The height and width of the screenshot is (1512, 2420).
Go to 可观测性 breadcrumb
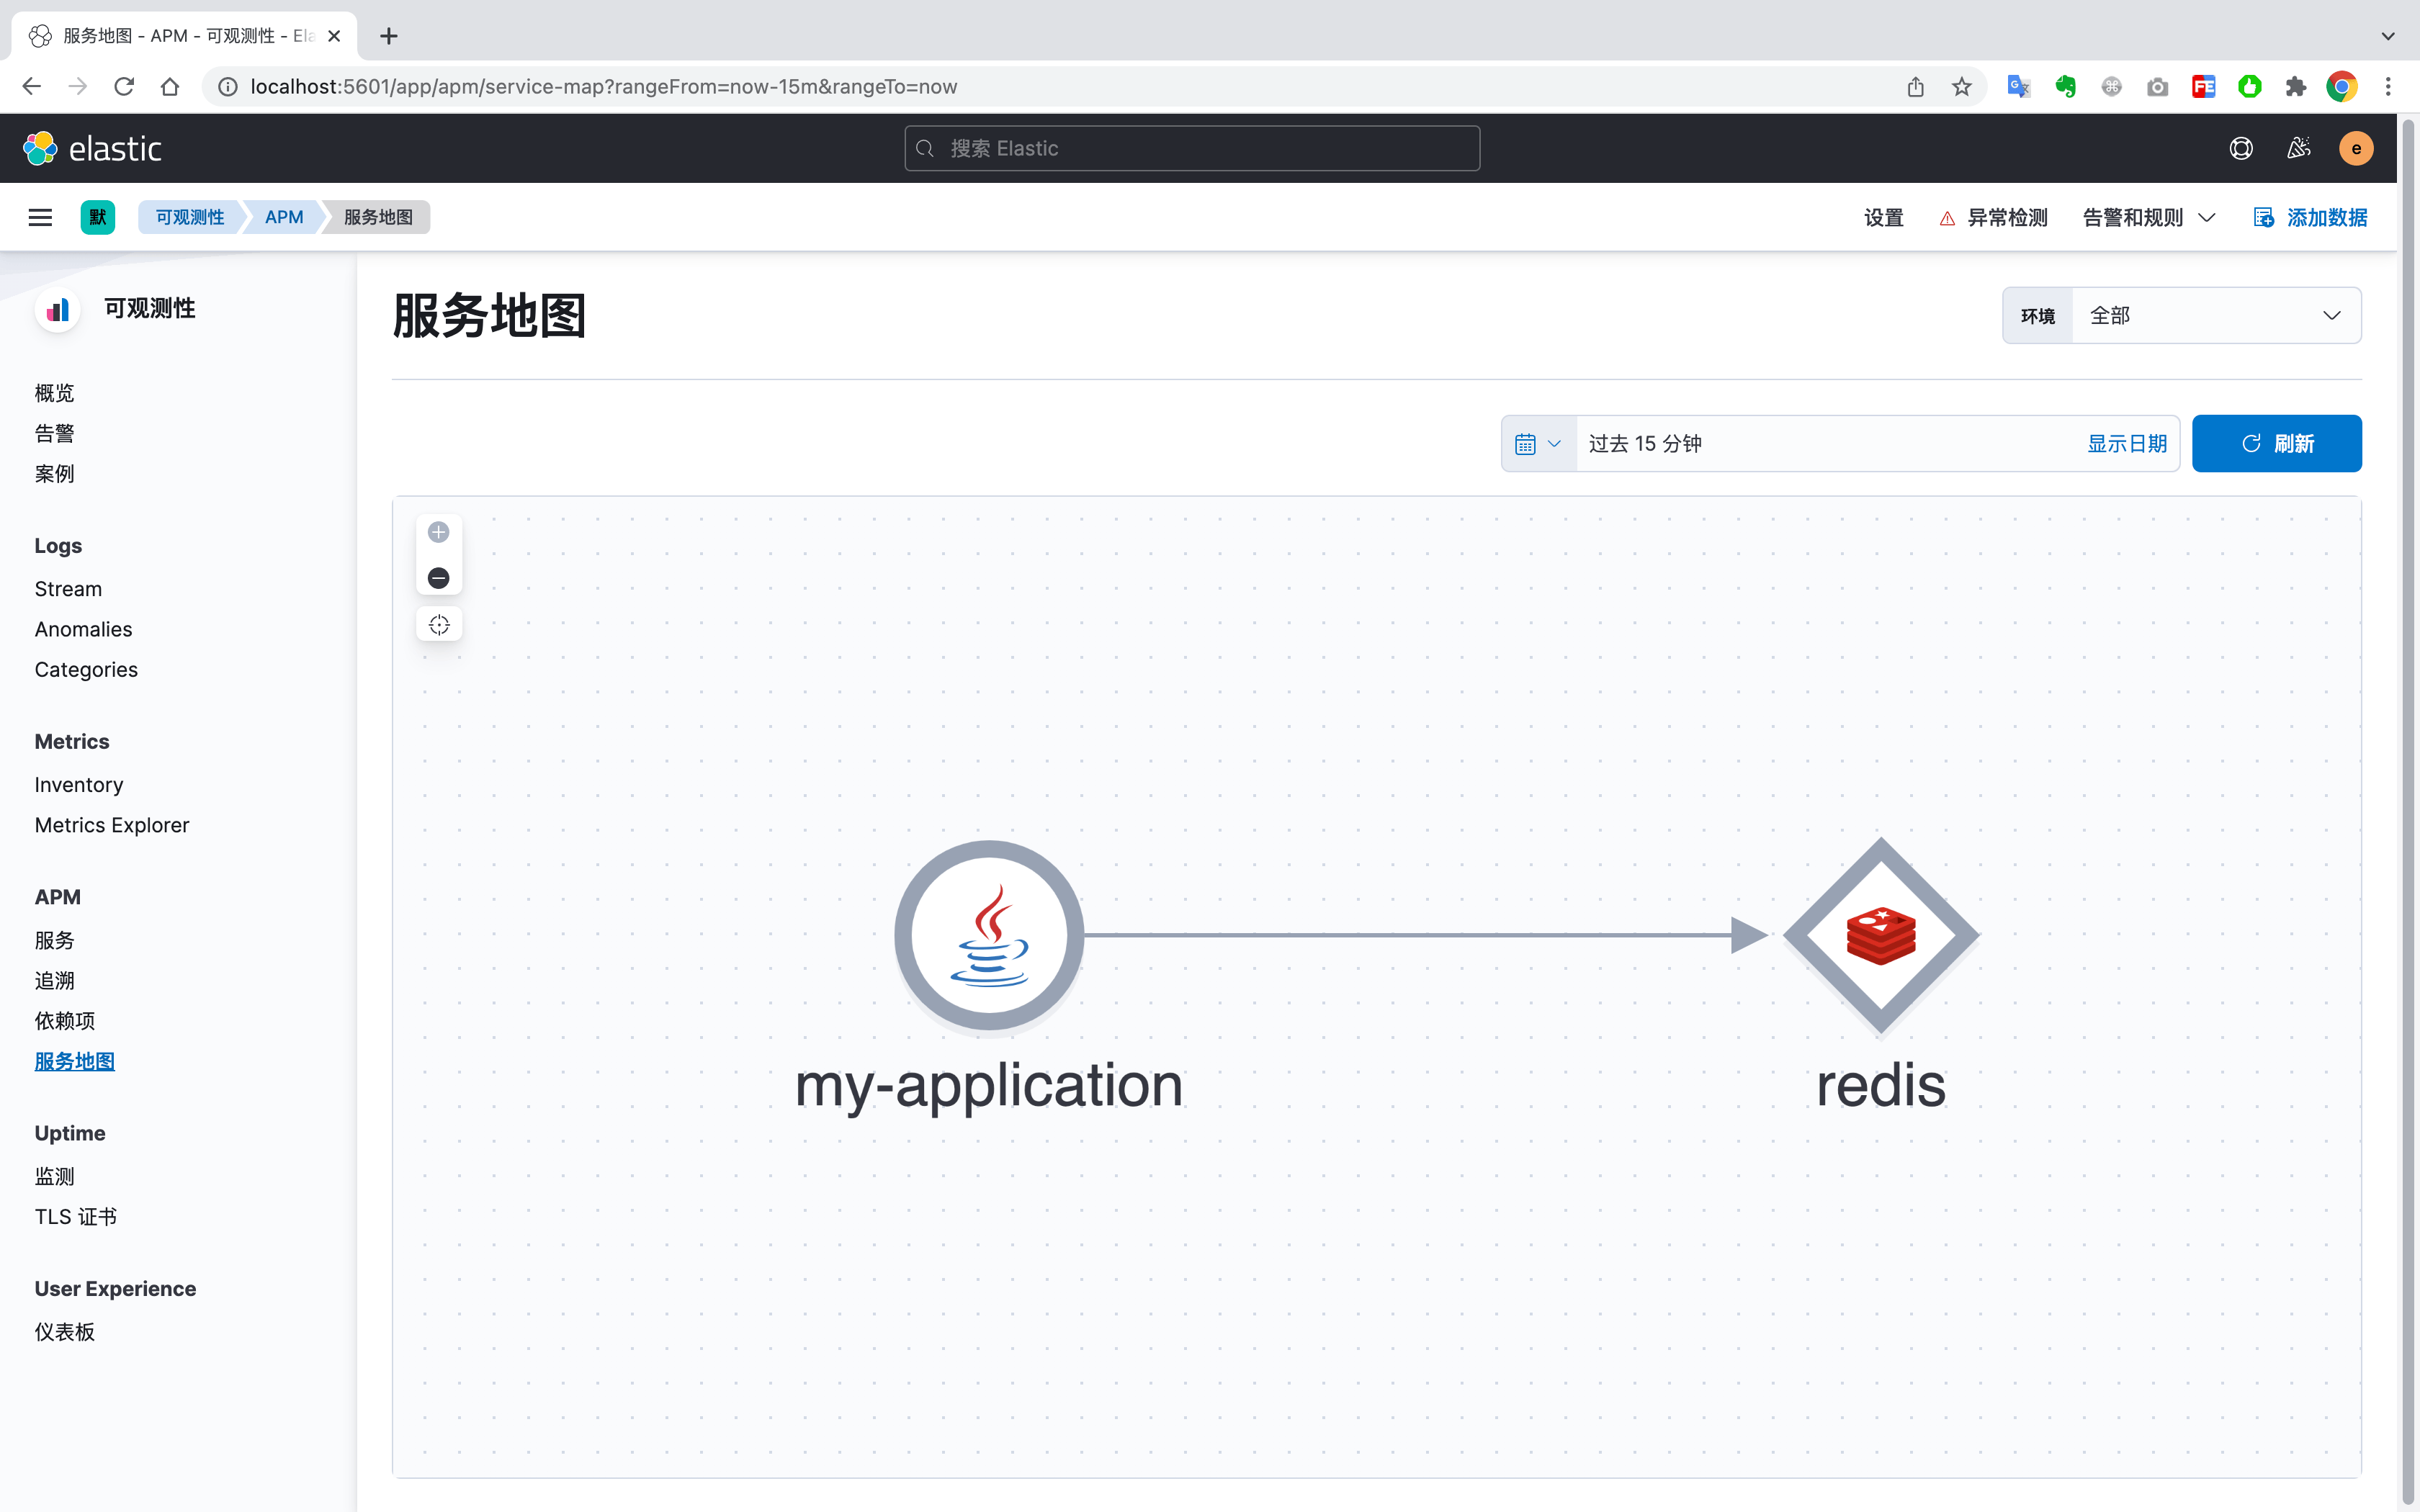click(x=189, y=217)
